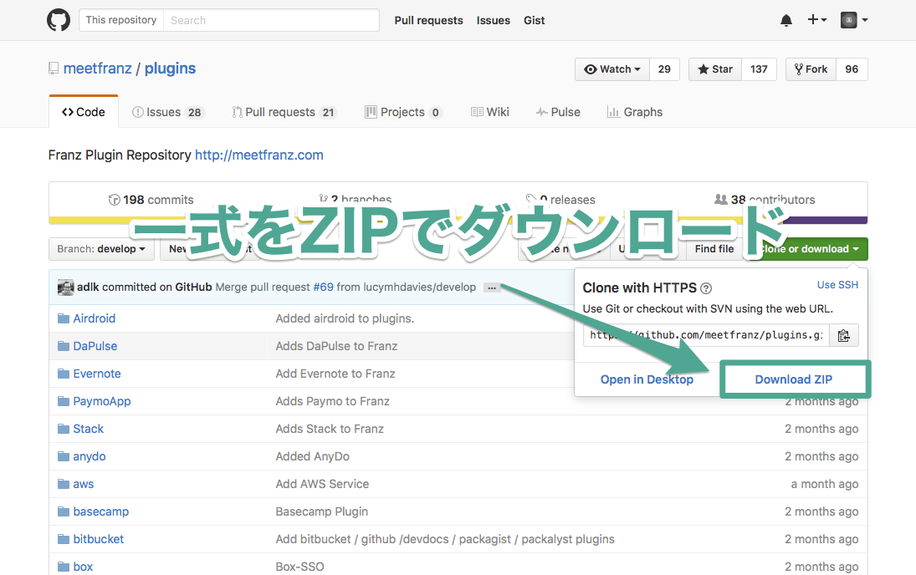Click the Find file button
Screen dimensions: 916x575
click(x=714, y=249)
